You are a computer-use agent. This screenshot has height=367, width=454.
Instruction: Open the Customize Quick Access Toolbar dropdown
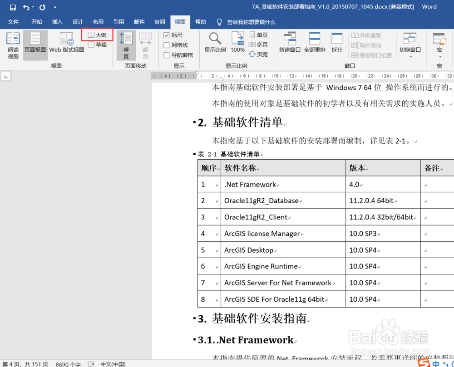(x=55, y=7)
